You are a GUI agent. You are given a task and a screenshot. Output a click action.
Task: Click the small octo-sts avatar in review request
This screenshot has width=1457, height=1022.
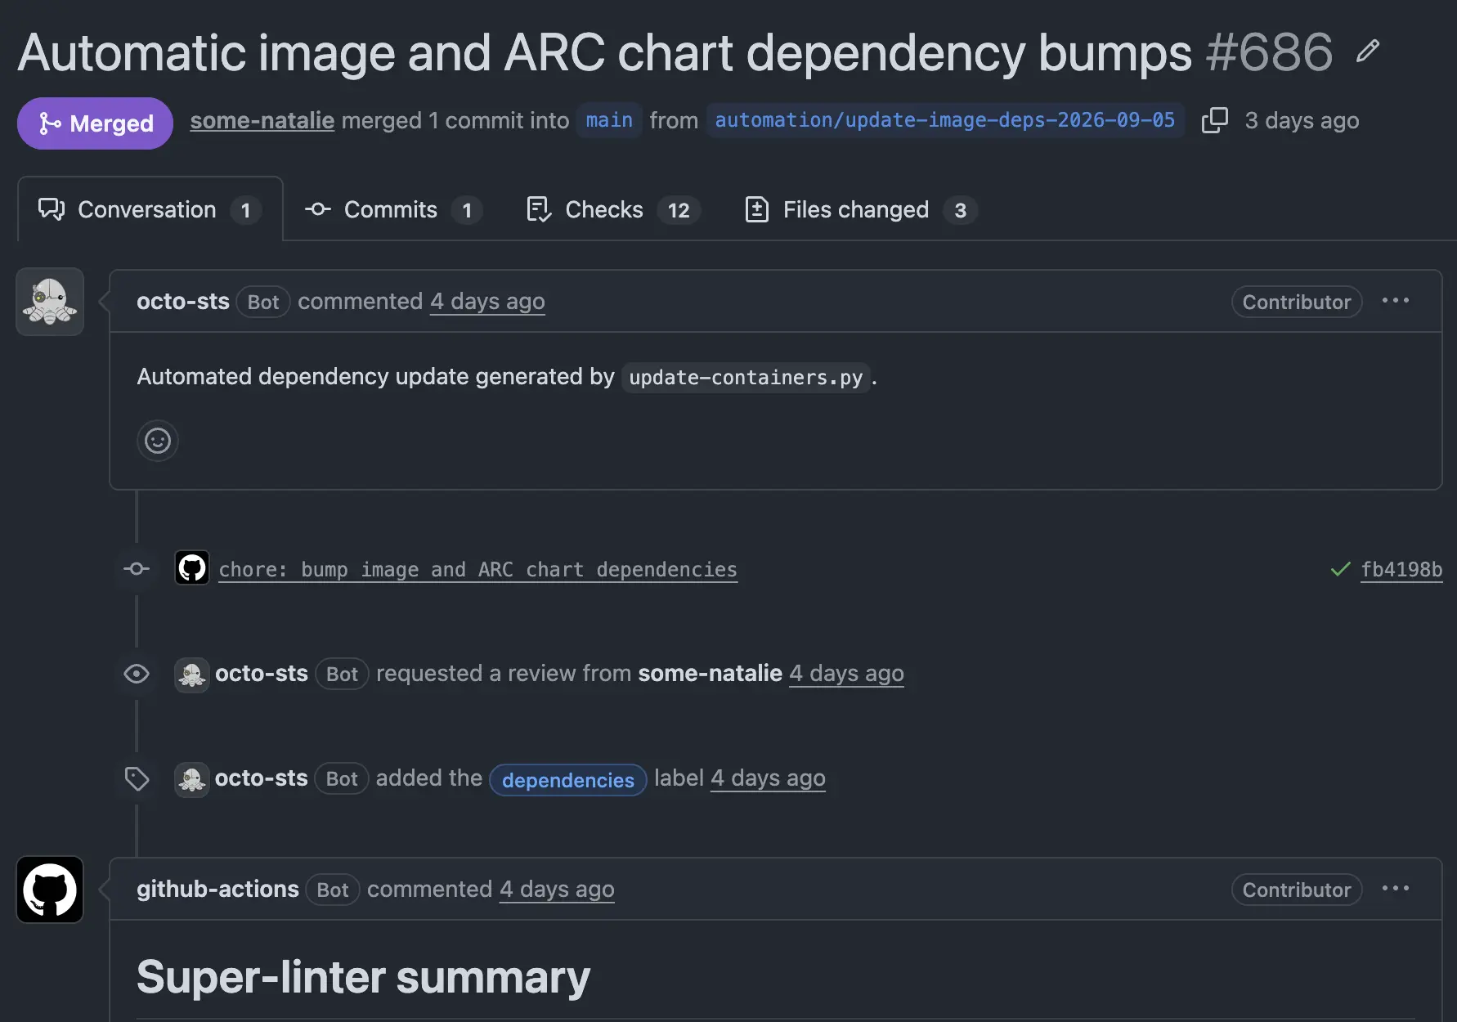pos(192,675)
